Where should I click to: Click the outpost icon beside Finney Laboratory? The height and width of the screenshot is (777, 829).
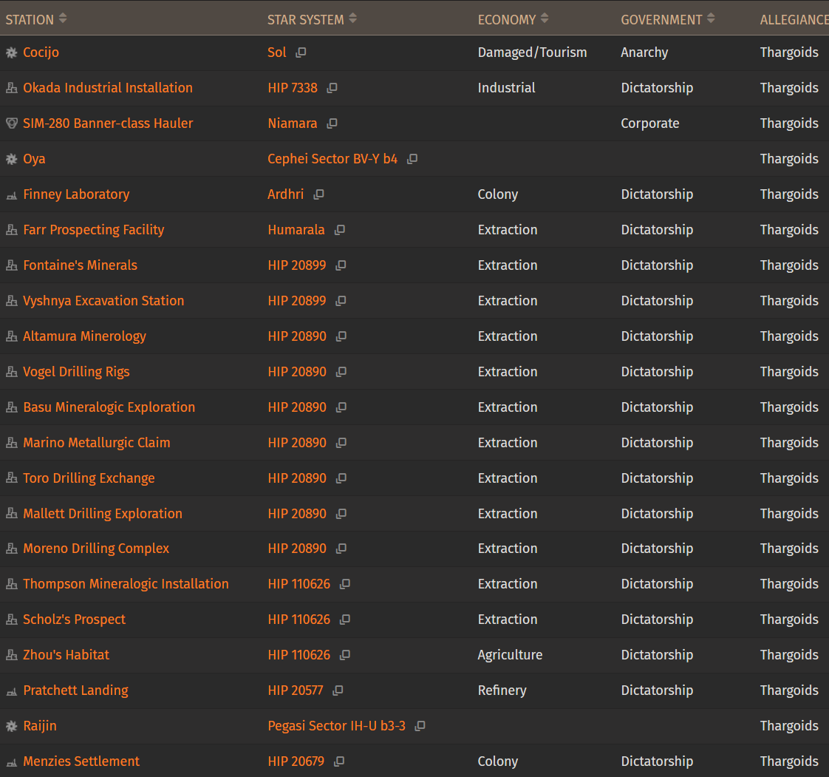click(x=11, y=196)
